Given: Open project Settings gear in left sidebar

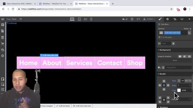Looking at the screenshot, I should coord(3,56).
